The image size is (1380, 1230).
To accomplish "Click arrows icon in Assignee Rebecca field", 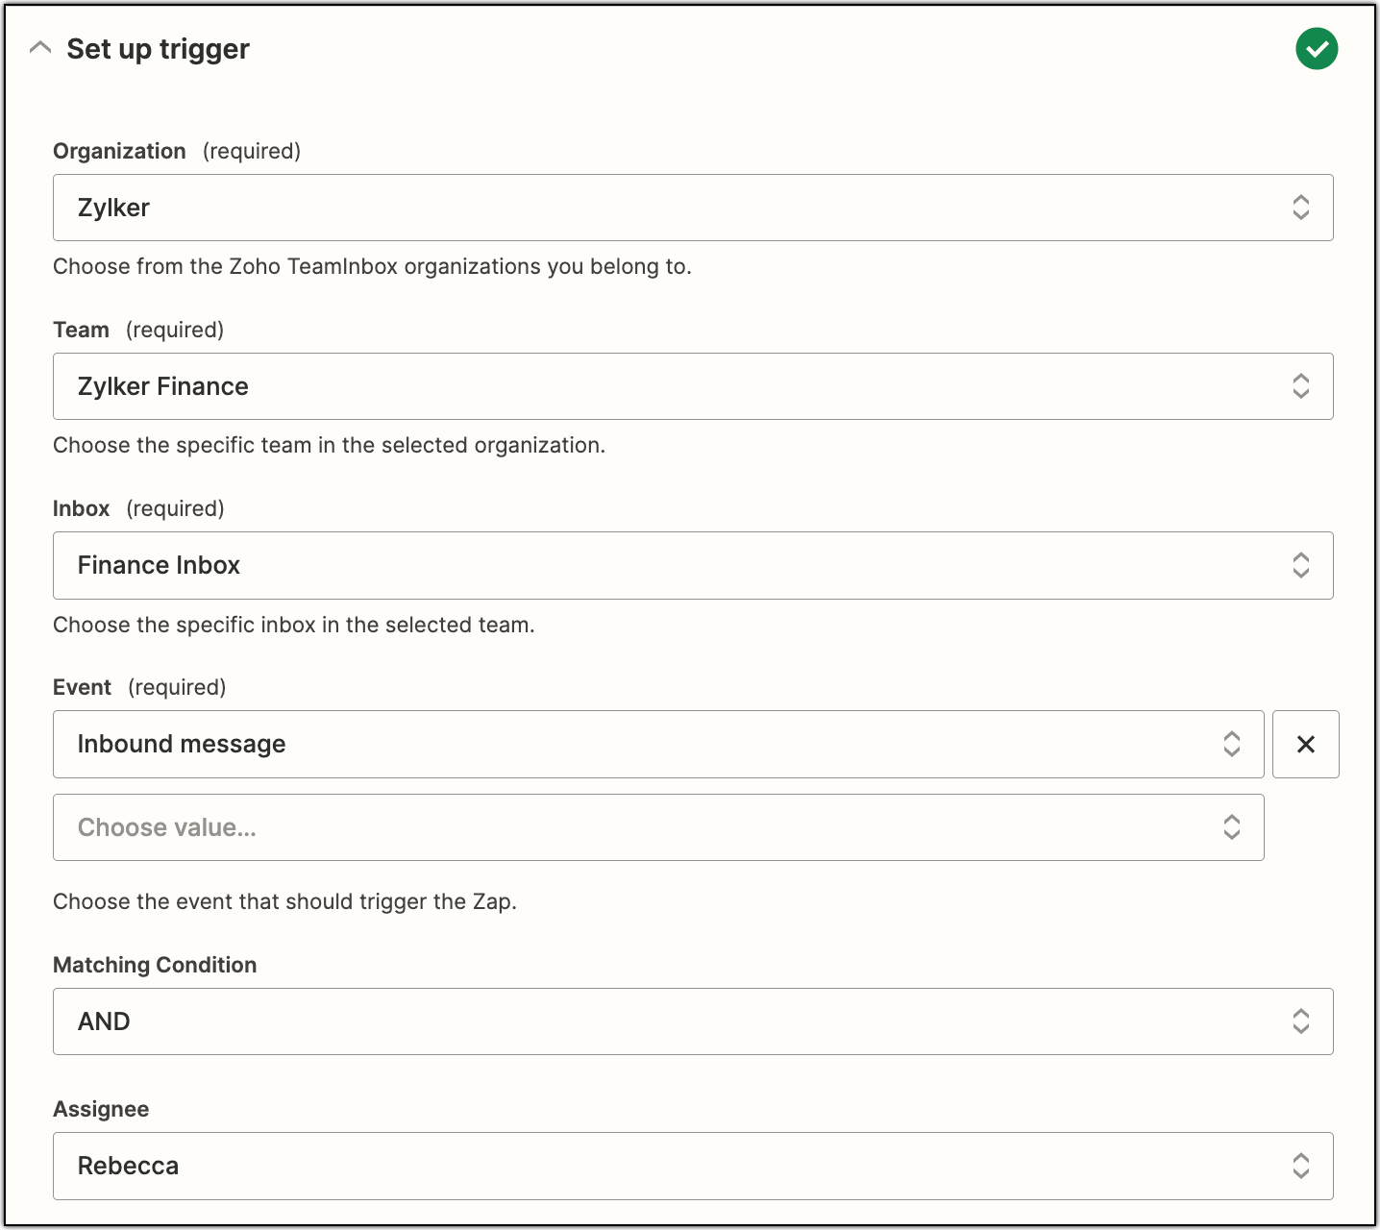I will coord(1300,1166).
